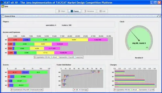Click marketshare swatch in Scores legend
Screen dimensions: 162x93
click(x=12, y=90)
